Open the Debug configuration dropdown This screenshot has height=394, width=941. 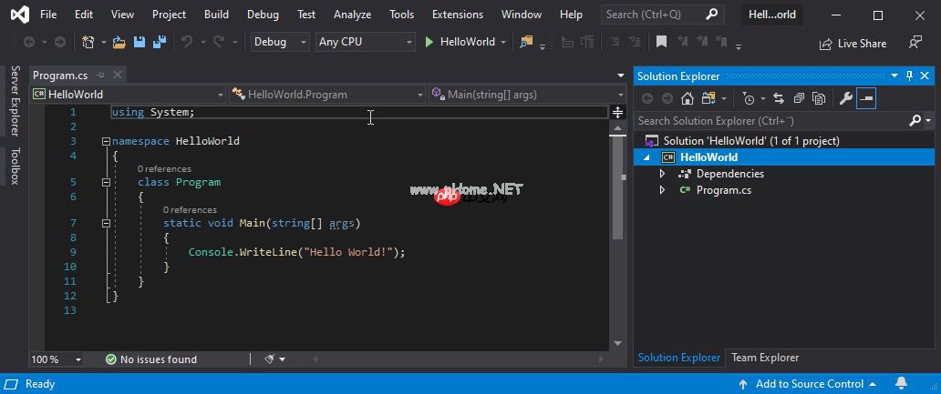(279, 42)
